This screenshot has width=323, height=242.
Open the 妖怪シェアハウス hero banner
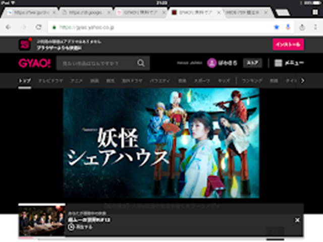[161, 143]
